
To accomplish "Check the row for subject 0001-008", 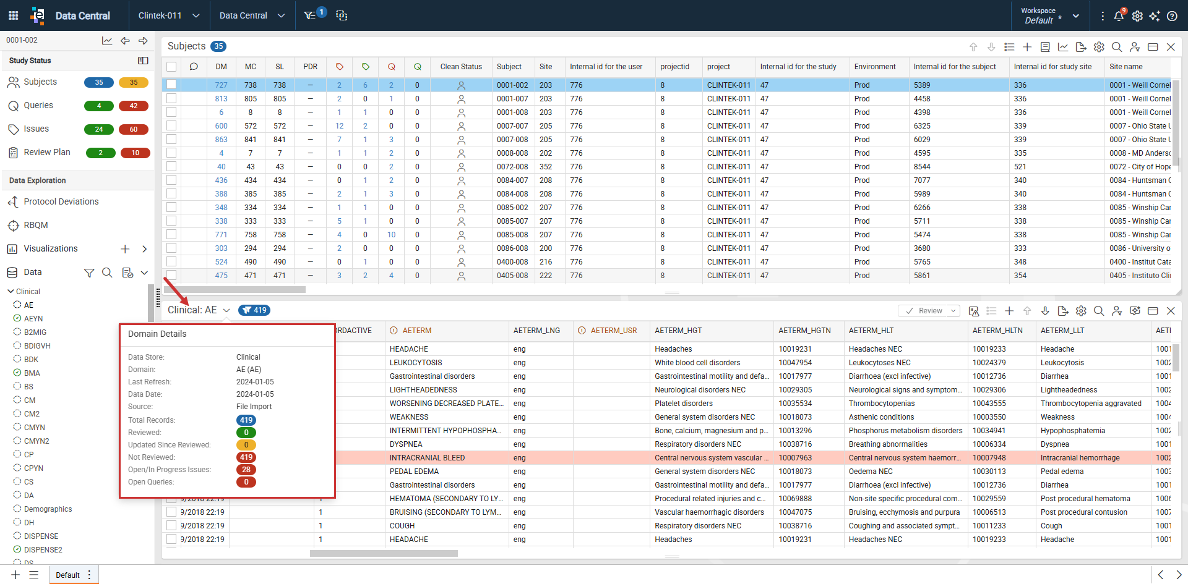I will click(x=171, y=112).
